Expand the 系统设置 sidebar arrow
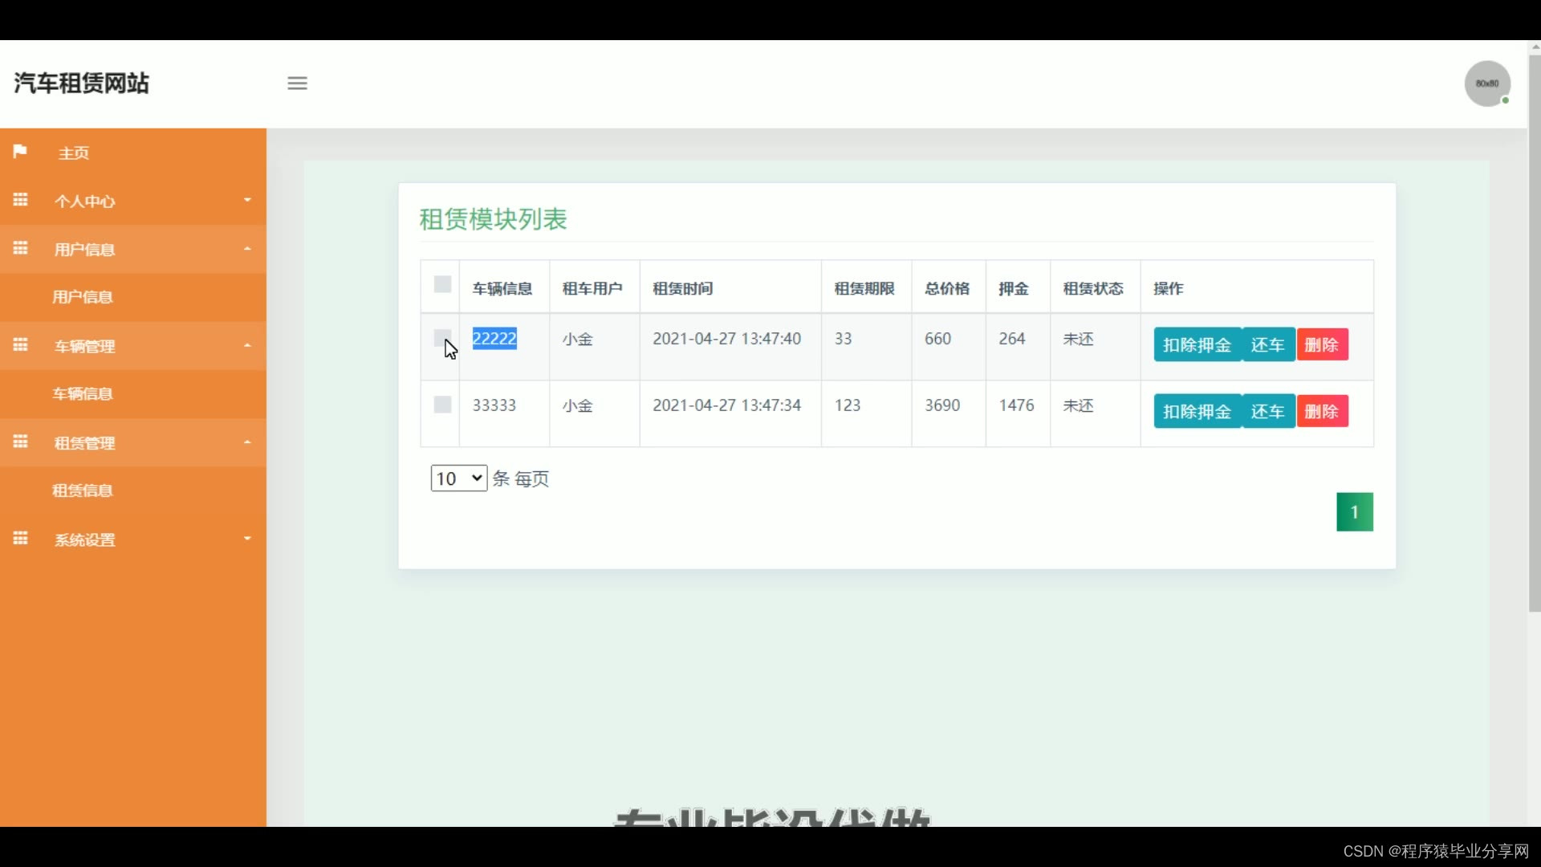This screenshot has width=1541, height=867. (x=247, y=539)
